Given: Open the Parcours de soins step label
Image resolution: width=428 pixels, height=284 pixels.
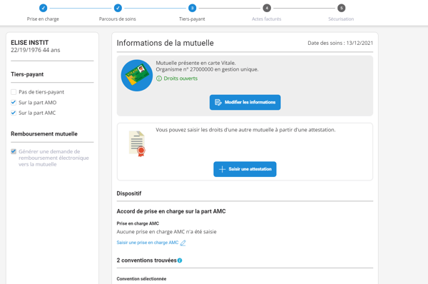Looking at the screenshot, I should pyautogui.click(x=118, y=19).
